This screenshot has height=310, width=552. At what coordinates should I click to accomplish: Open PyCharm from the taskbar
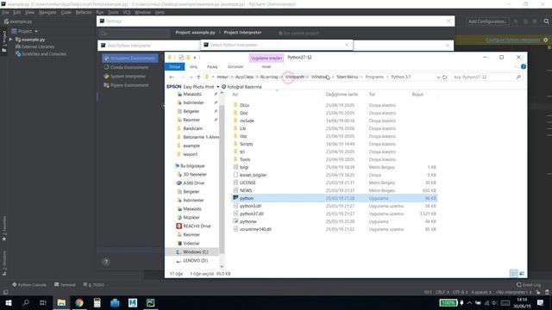(151, 302)
